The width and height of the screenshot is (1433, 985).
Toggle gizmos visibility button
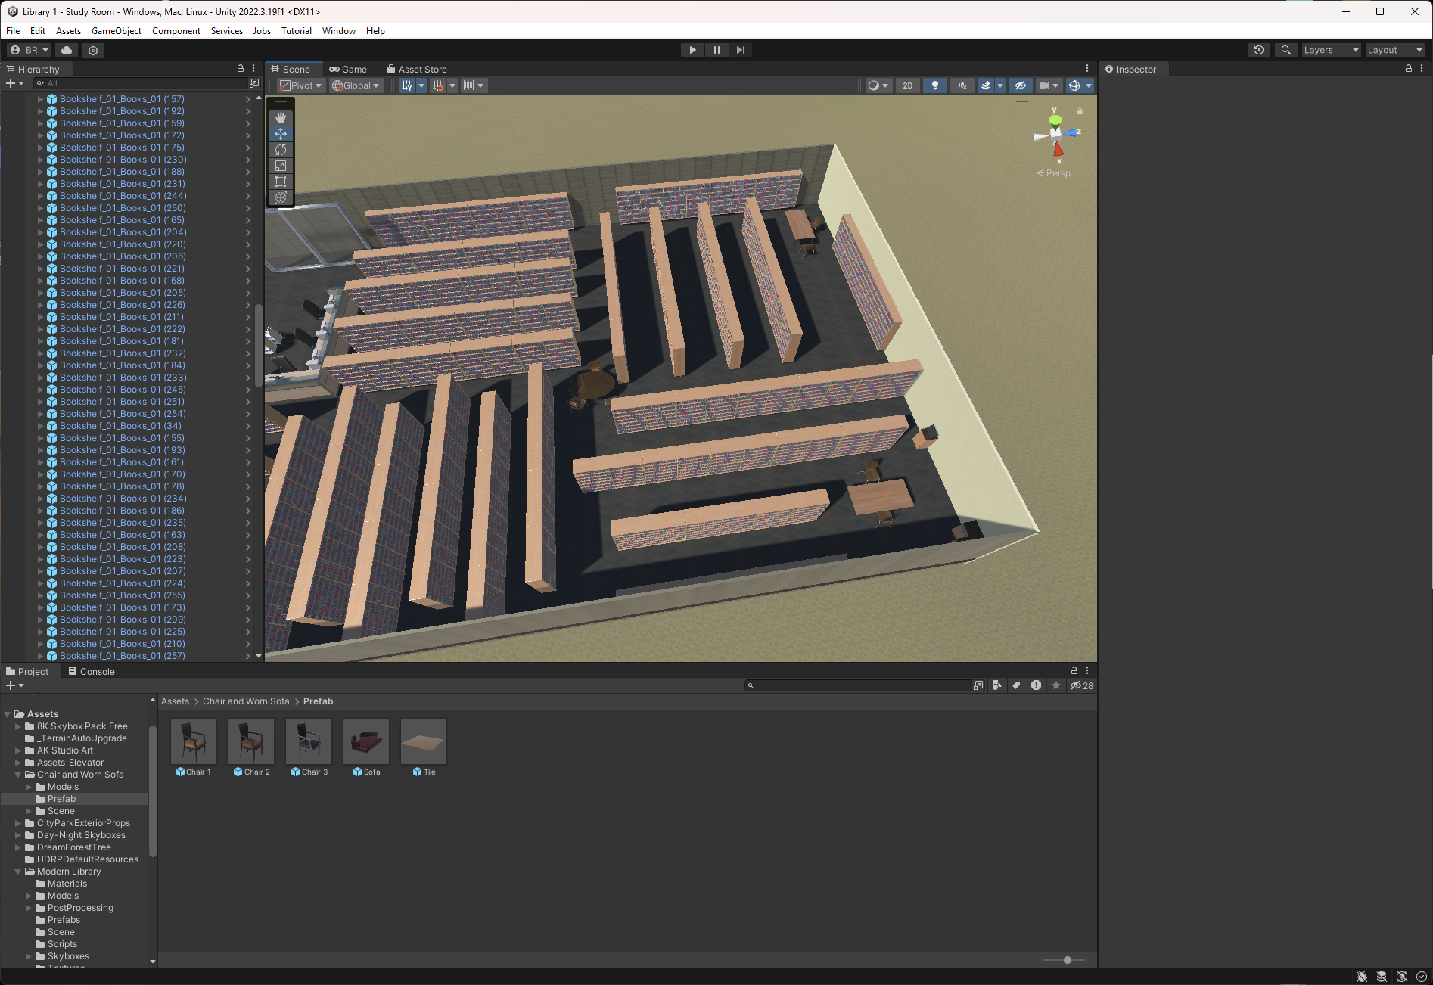coord(1074,85)
